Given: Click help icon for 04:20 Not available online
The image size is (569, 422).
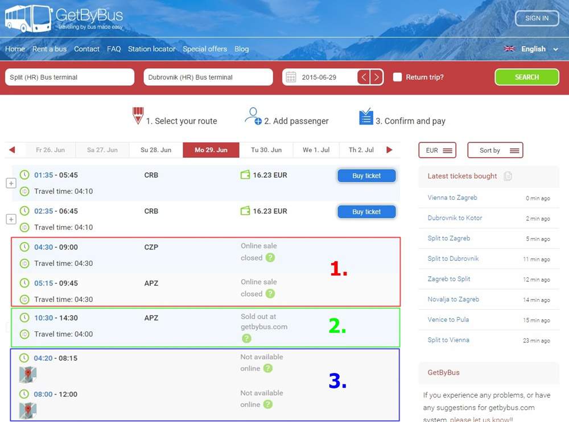Looking at the screenshot, I should coord(268,368).
